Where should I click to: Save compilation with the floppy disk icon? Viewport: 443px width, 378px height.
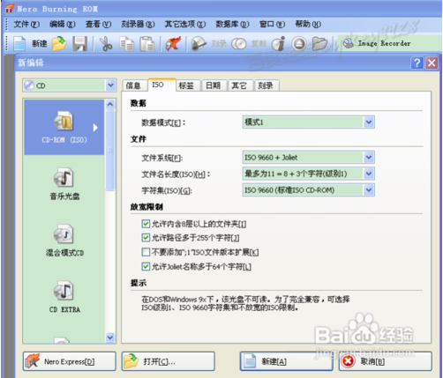click(x=79, y=44)
